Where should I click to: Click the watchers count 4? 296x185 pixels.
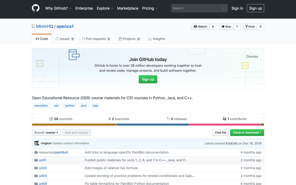click(x=213, y=26)
